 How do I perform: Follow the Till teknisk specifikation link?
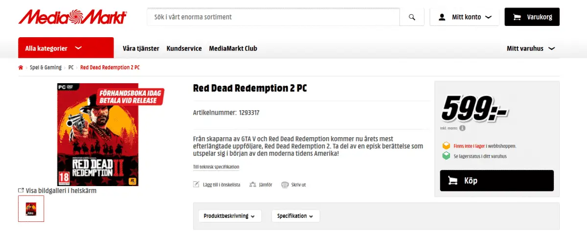pyautogui.click(x=216, y=167)
